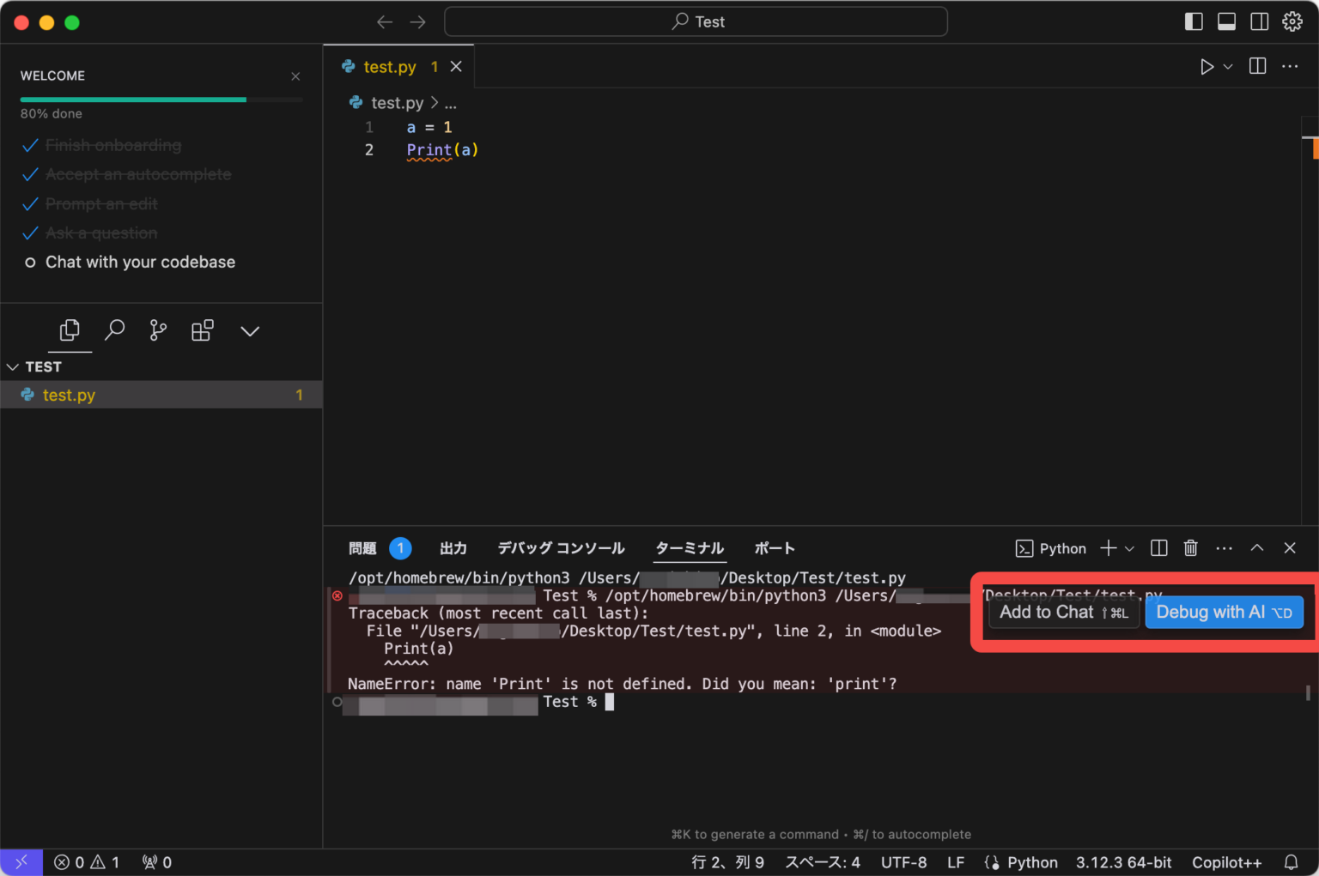Viewport: 1319px width, 876px height.
Task: Click the 'Test' search field at the top
Action: point(696,21)
